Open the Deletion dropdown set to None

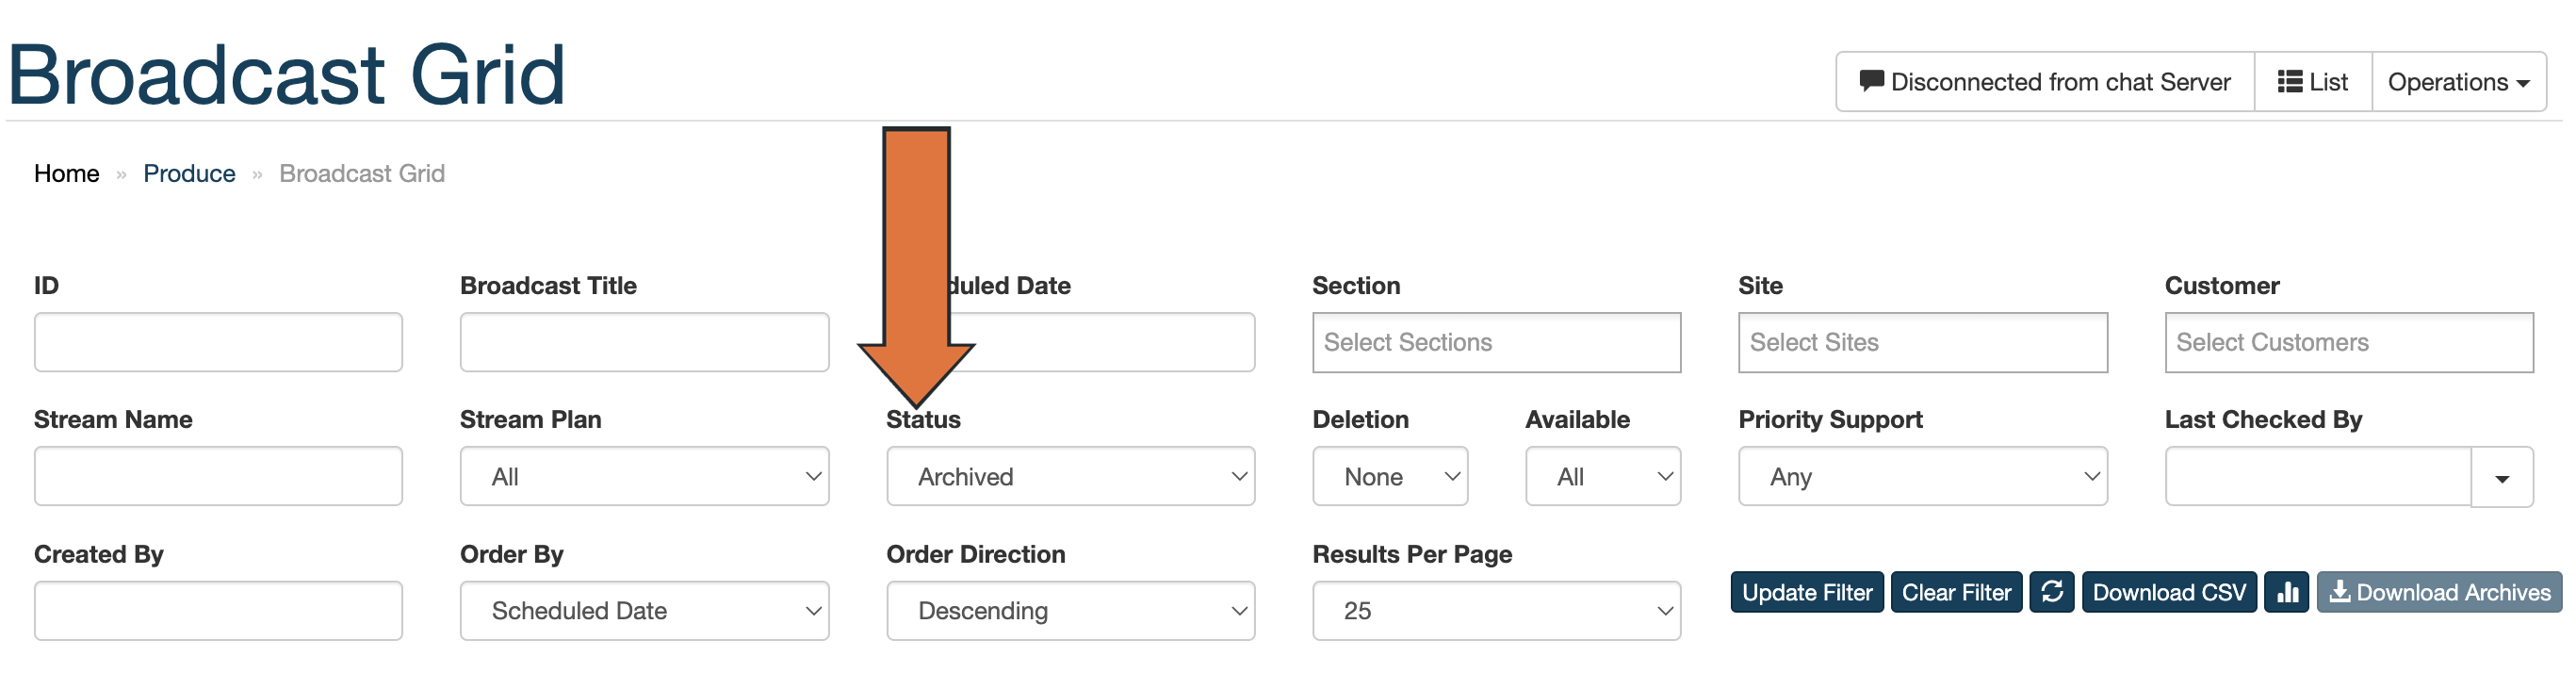click(x=1389, y=477)
